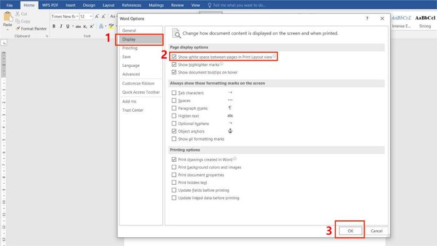Toggle Print drawings created in Word

174,159
